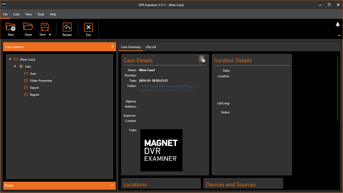
Task: Select the Video Properties folder icon
Action: point(26,80)
